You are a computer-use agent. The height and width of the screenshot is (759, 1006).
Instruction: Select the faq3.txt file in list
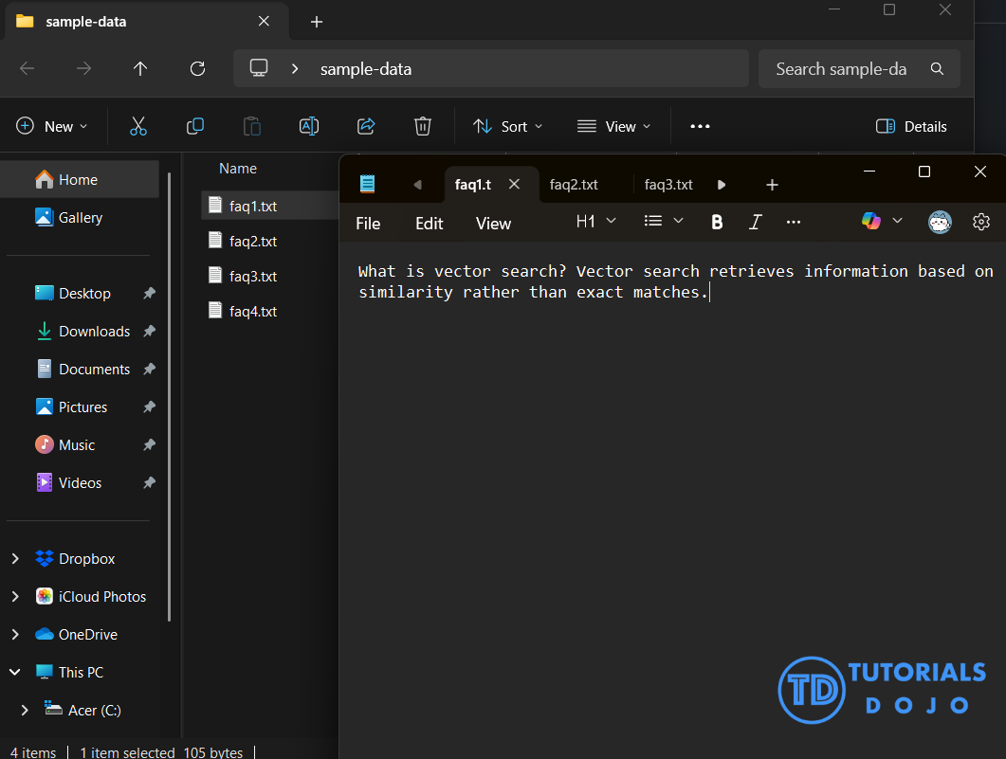point(253,277)
